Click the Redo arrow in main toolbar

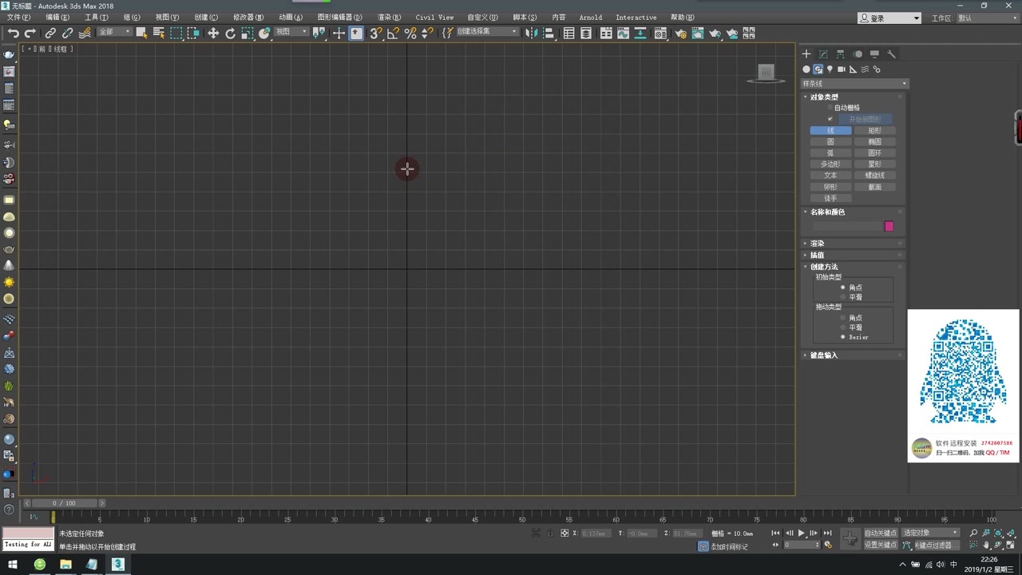click(30, 33)
